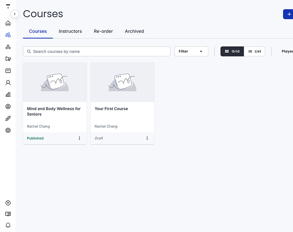Image resolution: width=293 pixels, height=232 pixels.
Task: Switch to the Instructors tab
Action: click(70, 31)
